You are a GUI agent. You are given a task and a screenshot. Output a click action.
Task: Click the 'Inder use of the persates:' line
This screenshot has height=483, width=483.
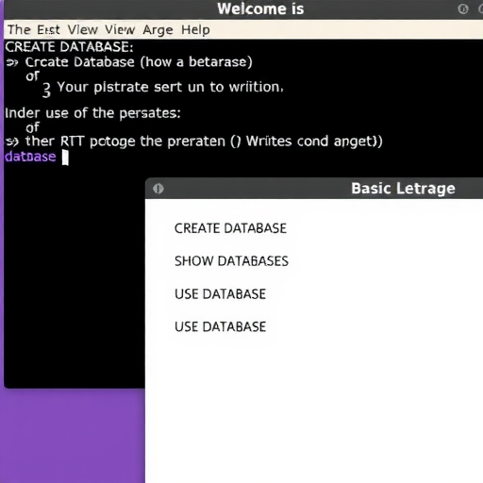coord(92,113)
